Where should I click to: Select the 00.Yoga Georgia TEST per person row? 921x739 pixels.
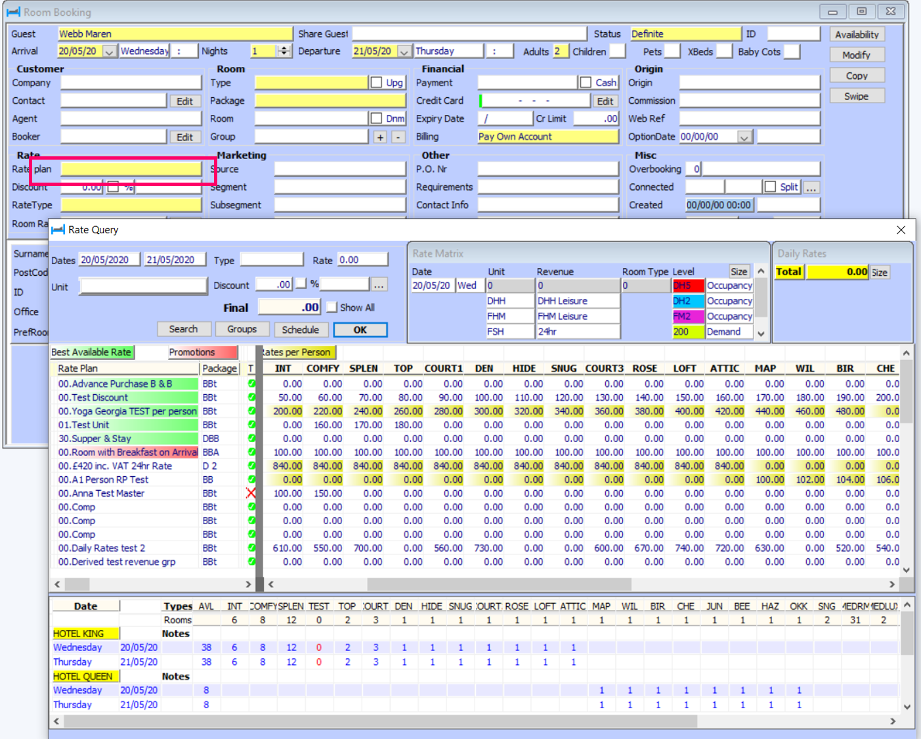pyautogui.click(x=127, y=411)
